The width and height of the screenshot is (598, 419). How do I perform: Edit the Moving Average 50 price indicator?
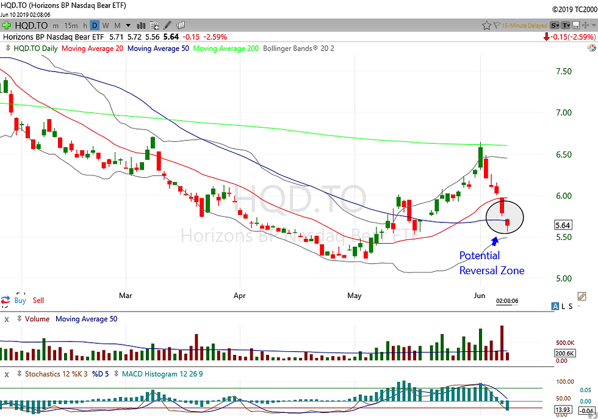[x=158, y=48]
